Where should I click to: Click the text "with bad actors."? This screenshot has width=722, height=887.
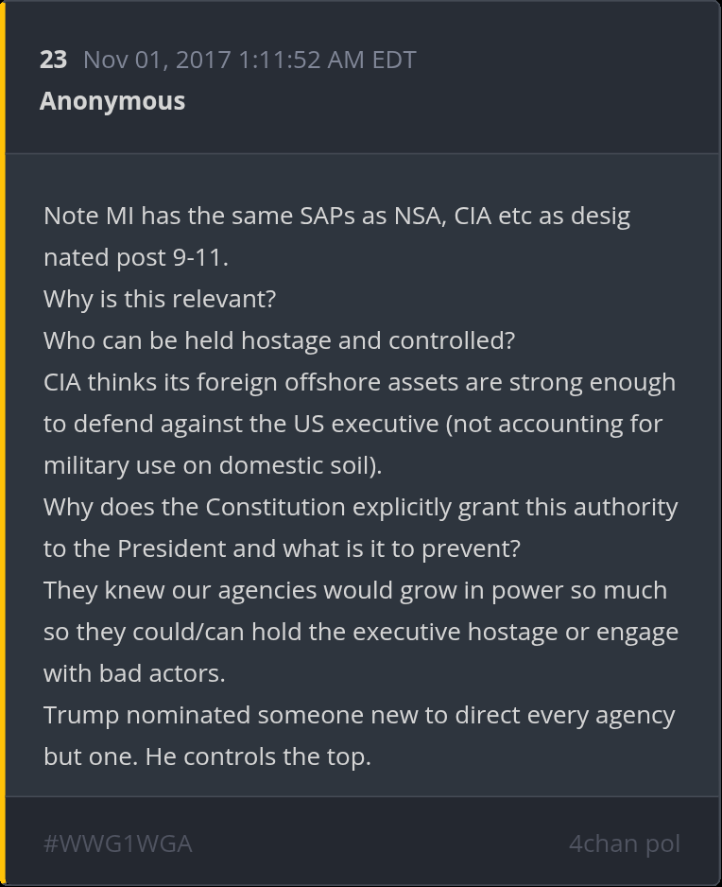click(x=134, y=673)
